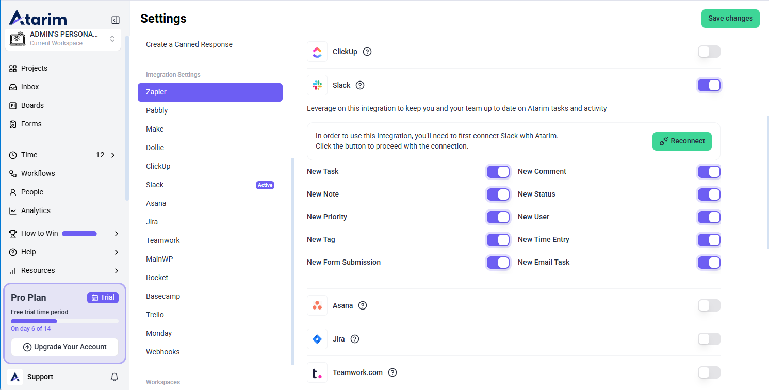Open help tooltip next to Teamwork.com
Viewport: 769px width, 390px height.
click(x=392, y=372)
